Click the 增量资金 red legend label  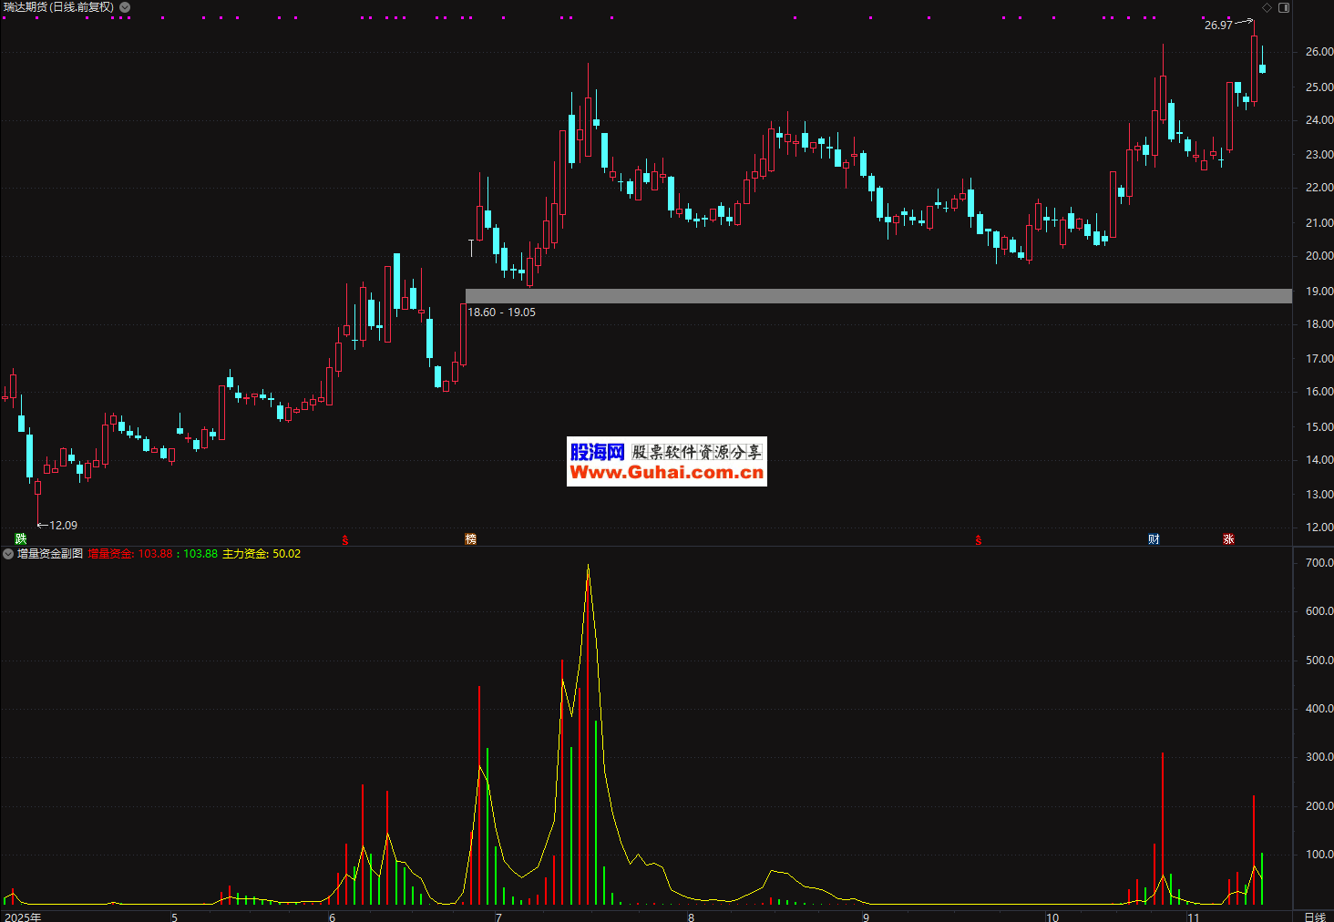click(109, 554)
